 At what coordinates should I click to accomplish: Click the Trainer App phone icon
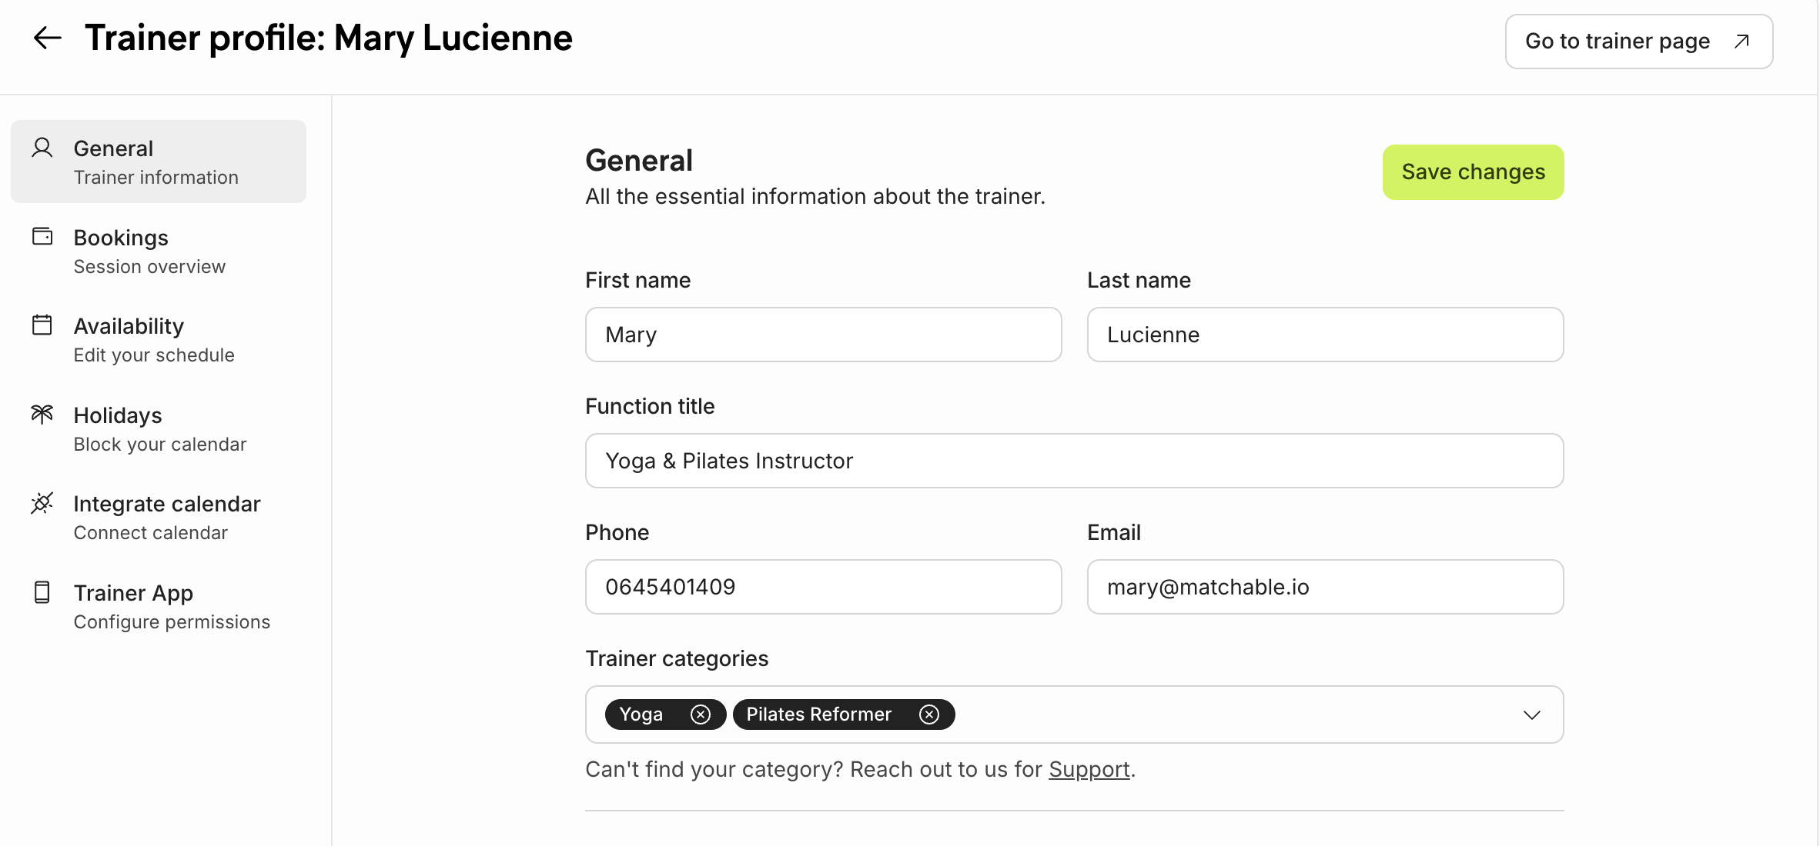tap(42, 592)
